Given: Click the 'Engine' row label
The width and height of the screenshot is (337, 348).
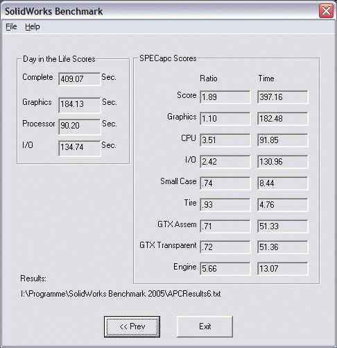Looking at the screenshot, I should click(x=185, y=267).
